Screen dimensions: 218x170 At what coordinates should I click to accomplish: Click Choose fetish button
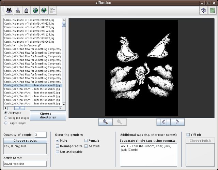[x=200, y=140]
